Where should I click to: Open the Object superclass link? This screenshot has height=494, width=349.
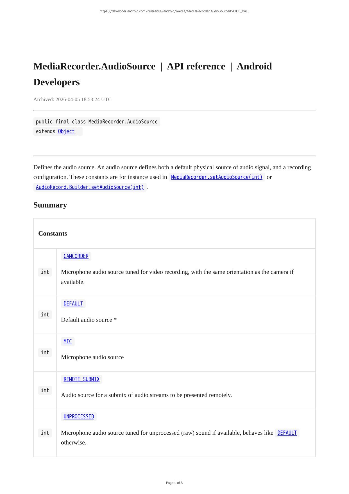click(x=66, y=131)
